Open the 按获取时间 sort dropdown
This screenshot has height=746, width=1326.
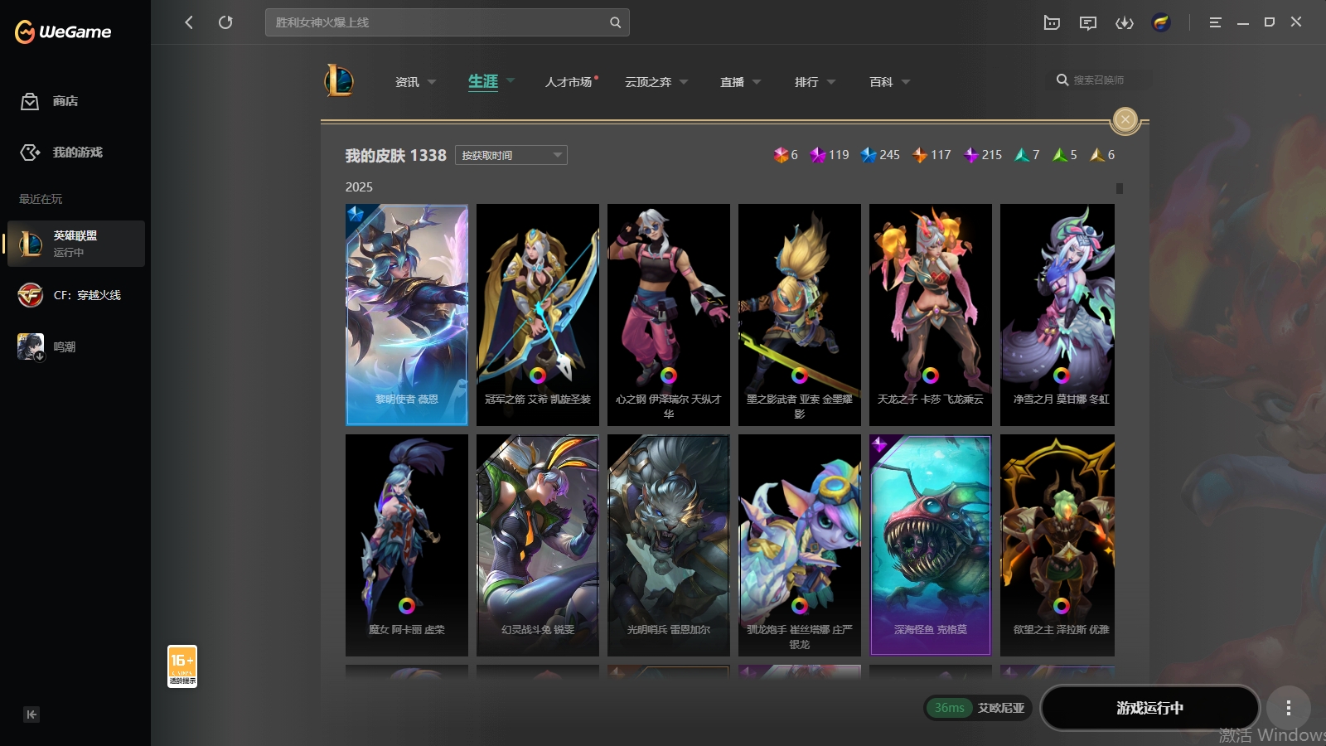pyautogui.click(x=511, y=155)
